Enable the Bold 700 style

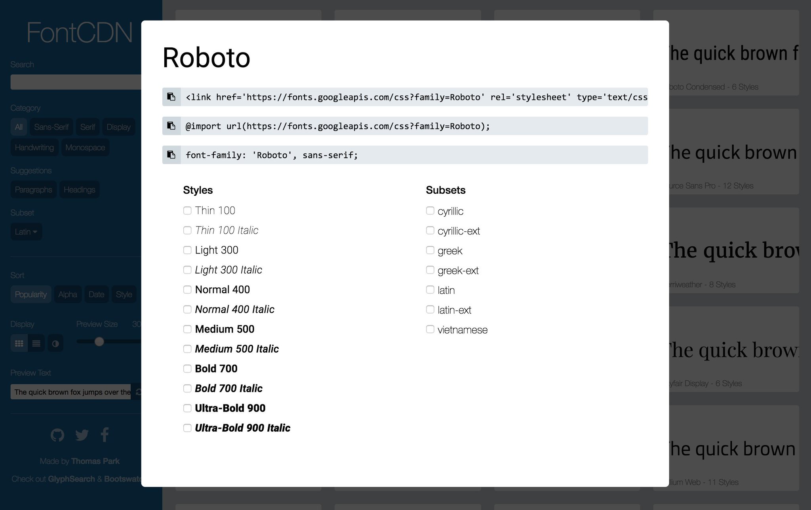[187, 368]
